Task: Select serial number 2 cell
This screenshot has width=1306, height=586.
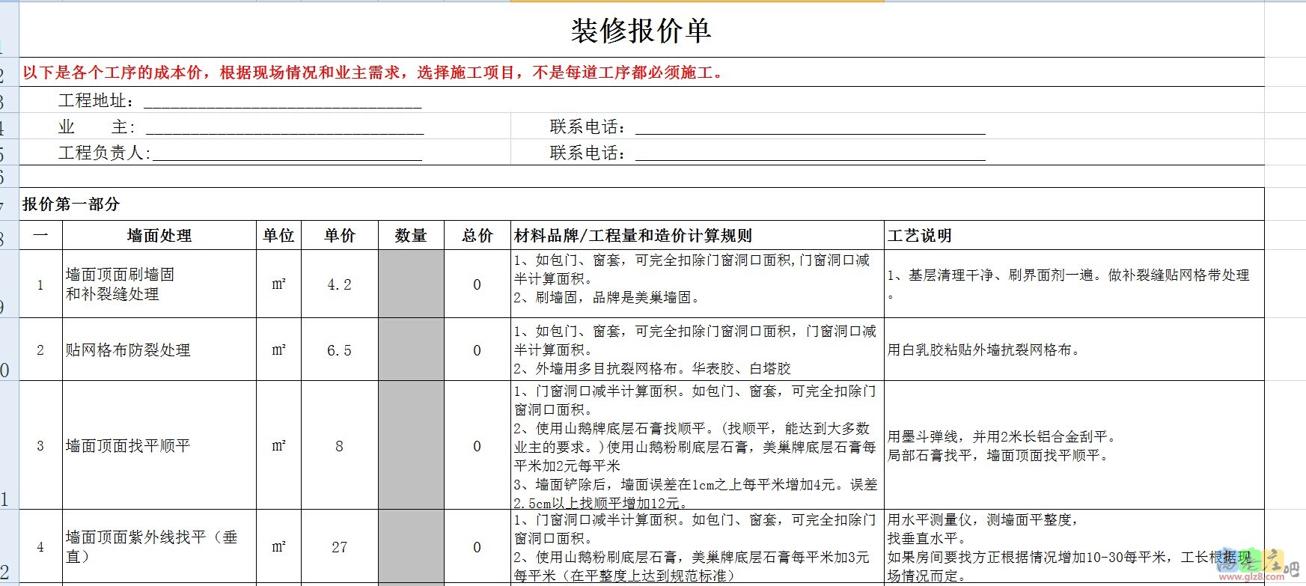Action: [x=40, y=350]
